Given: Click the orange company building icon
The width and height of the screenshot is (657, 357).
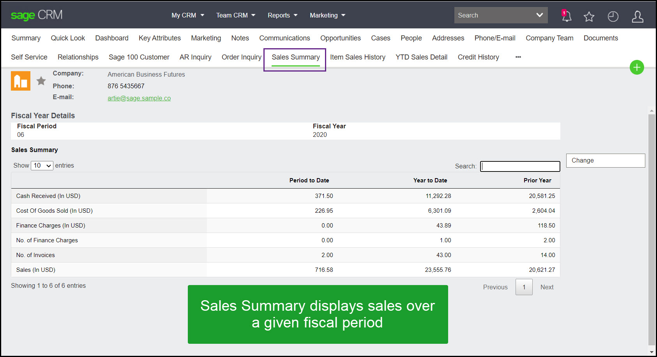Looking at the screenshot, I should 20,80.
